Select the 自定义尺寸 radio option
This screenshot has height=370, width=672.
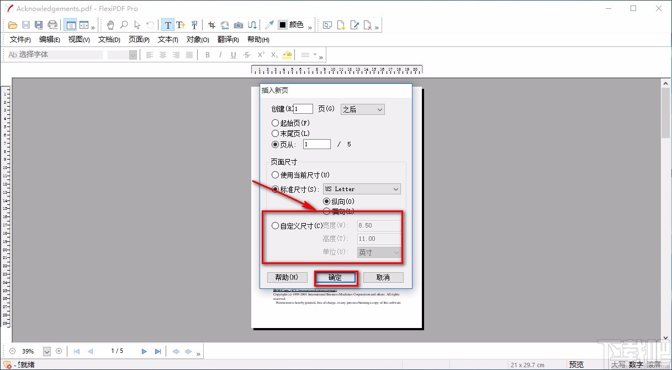[x=275, y=225]
